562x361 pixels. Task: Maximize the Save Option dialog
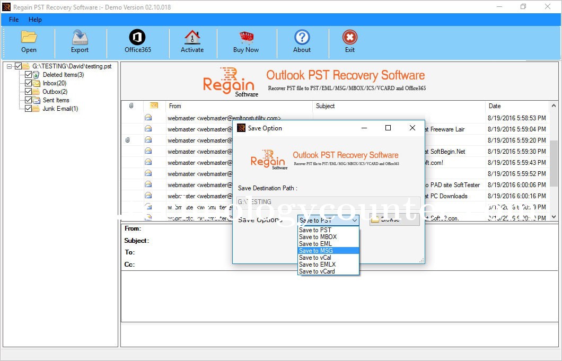click(x=388, y=128)
